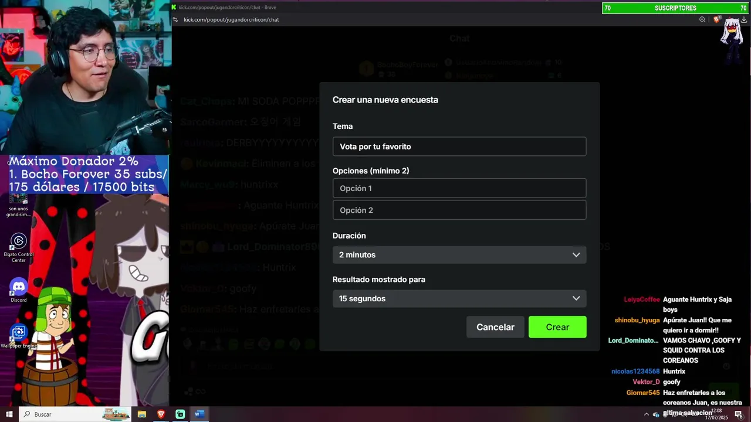The width and height of the screenshot is (751, 422).
Task: Show hidden system tray icons chevron
Action: 647,414
